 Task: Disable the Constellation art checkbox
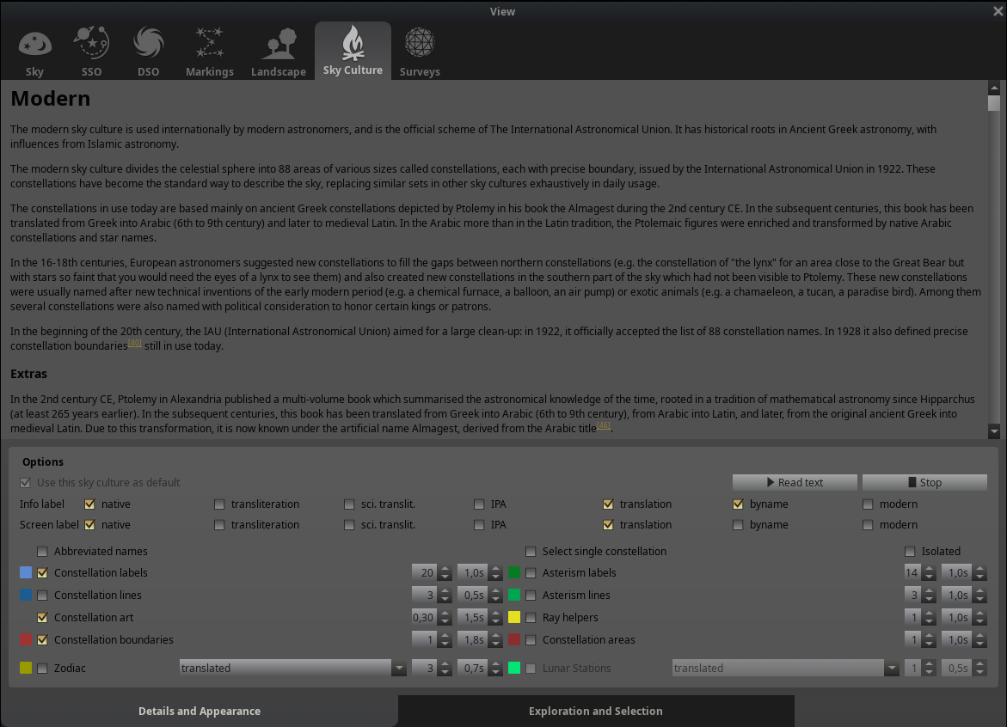click(43, 618)
